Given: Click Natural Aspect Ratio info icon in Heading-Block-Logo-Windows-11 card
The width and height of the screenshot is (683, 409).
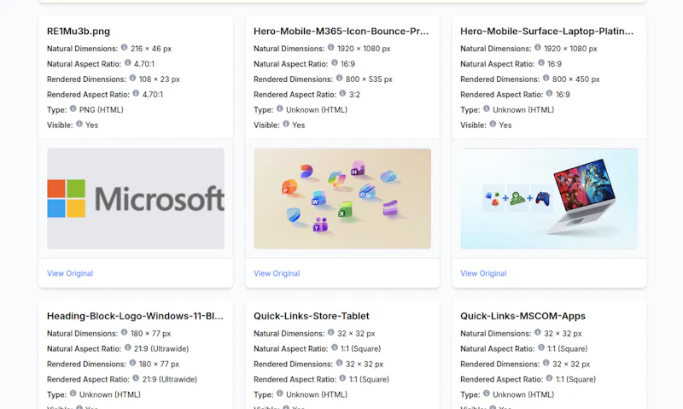Looking at the screenshot, I should coord(127,348).
